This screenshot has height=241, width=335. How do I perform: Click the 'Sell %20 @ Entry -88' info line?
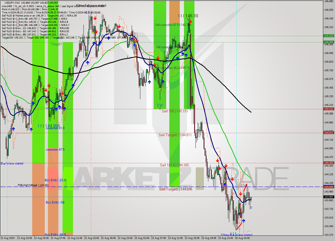point(35,34)
